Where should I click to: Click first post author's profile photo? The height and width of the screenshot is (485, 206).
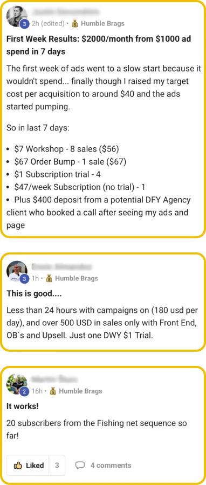coord(17,16)
